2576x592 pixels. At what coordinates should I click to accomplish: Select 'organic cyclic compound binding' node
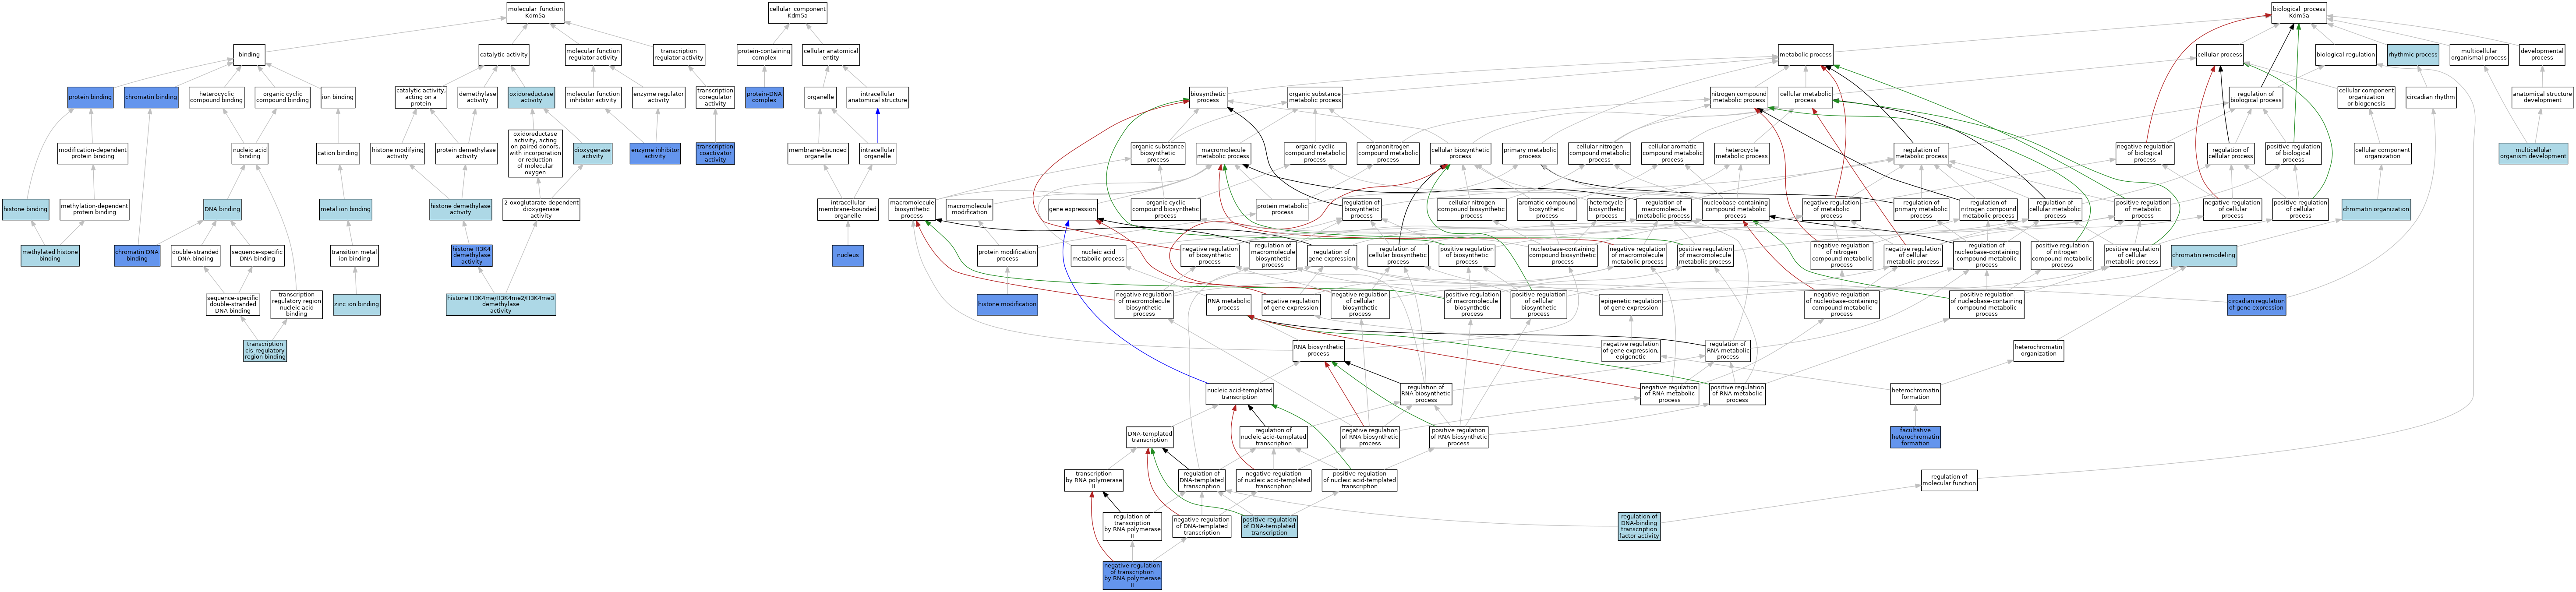283,97
